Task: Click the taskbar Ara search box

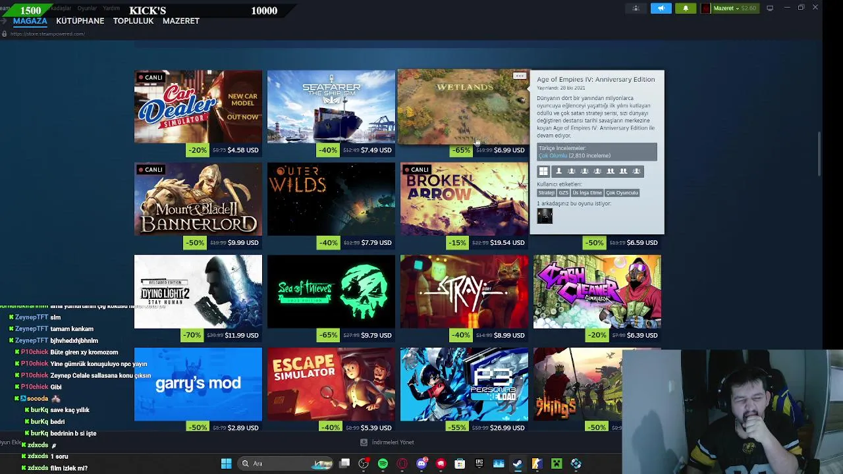Action: [x=286, y=463]
